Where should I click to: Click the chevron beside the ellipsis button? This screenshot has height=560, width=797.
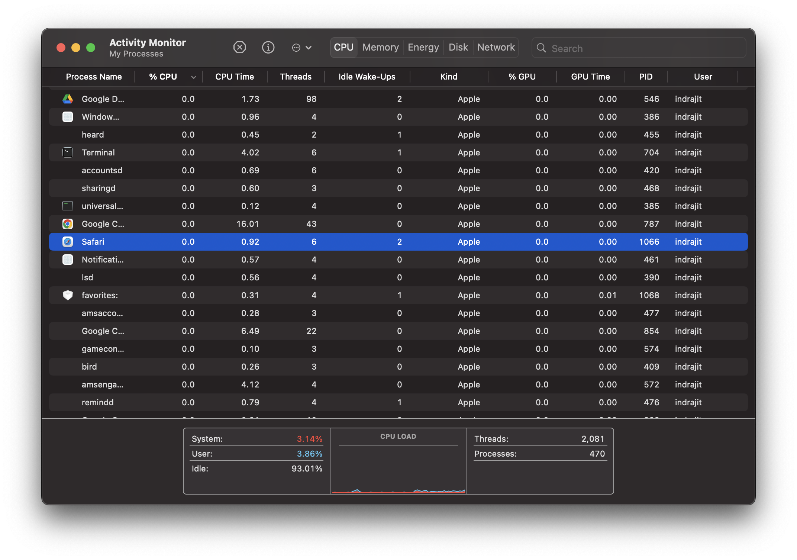[309, 48]
